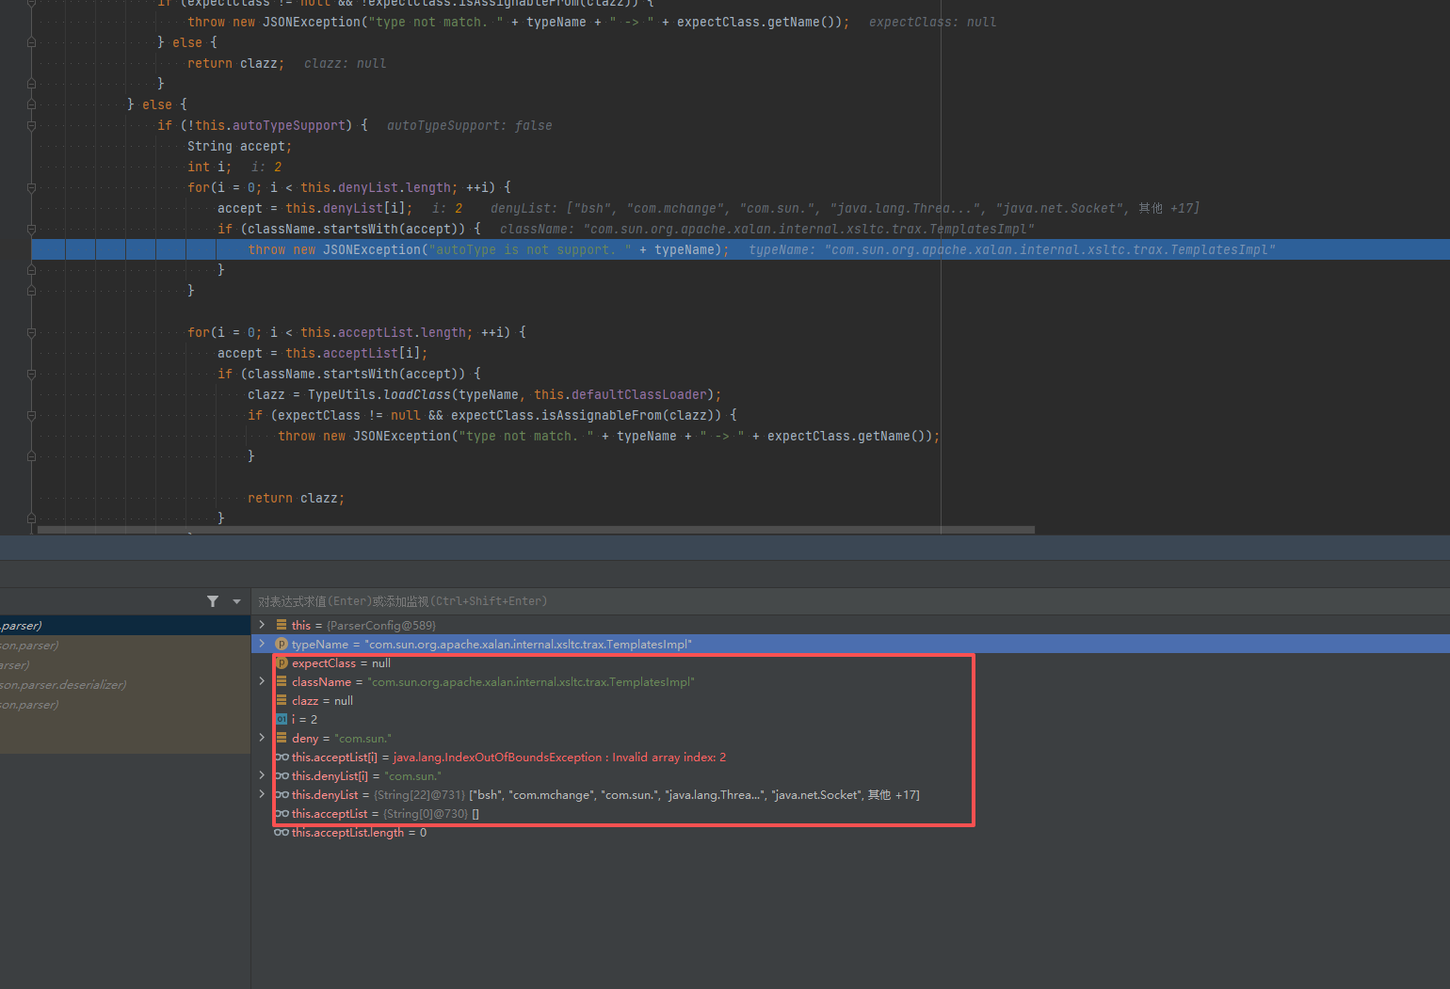The image size is (1450, 989).
Task: Click the field icon beside 'this' variable
Action: [282, 625]
